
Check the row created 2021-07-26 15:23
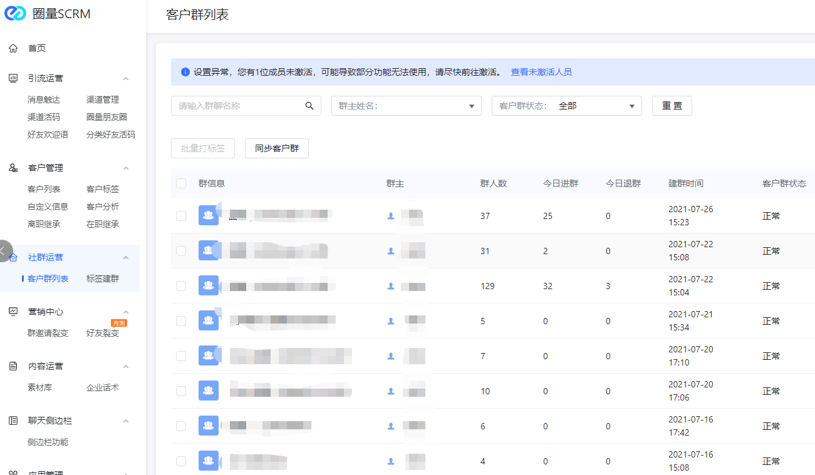[181, 216]
